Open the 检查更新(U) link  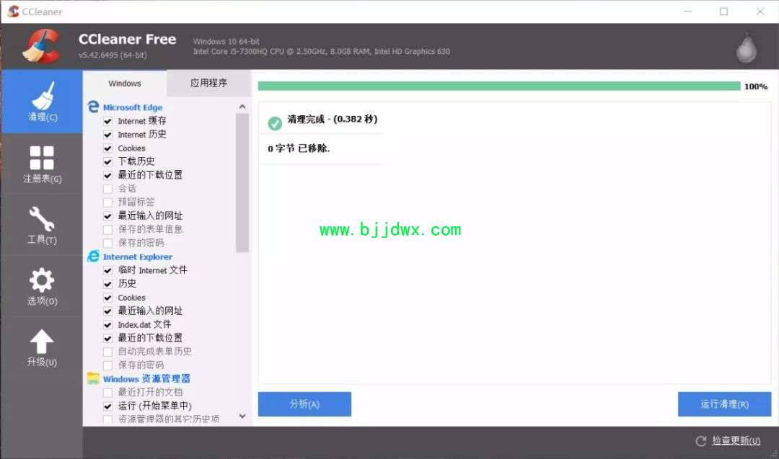tap(736, 441)
